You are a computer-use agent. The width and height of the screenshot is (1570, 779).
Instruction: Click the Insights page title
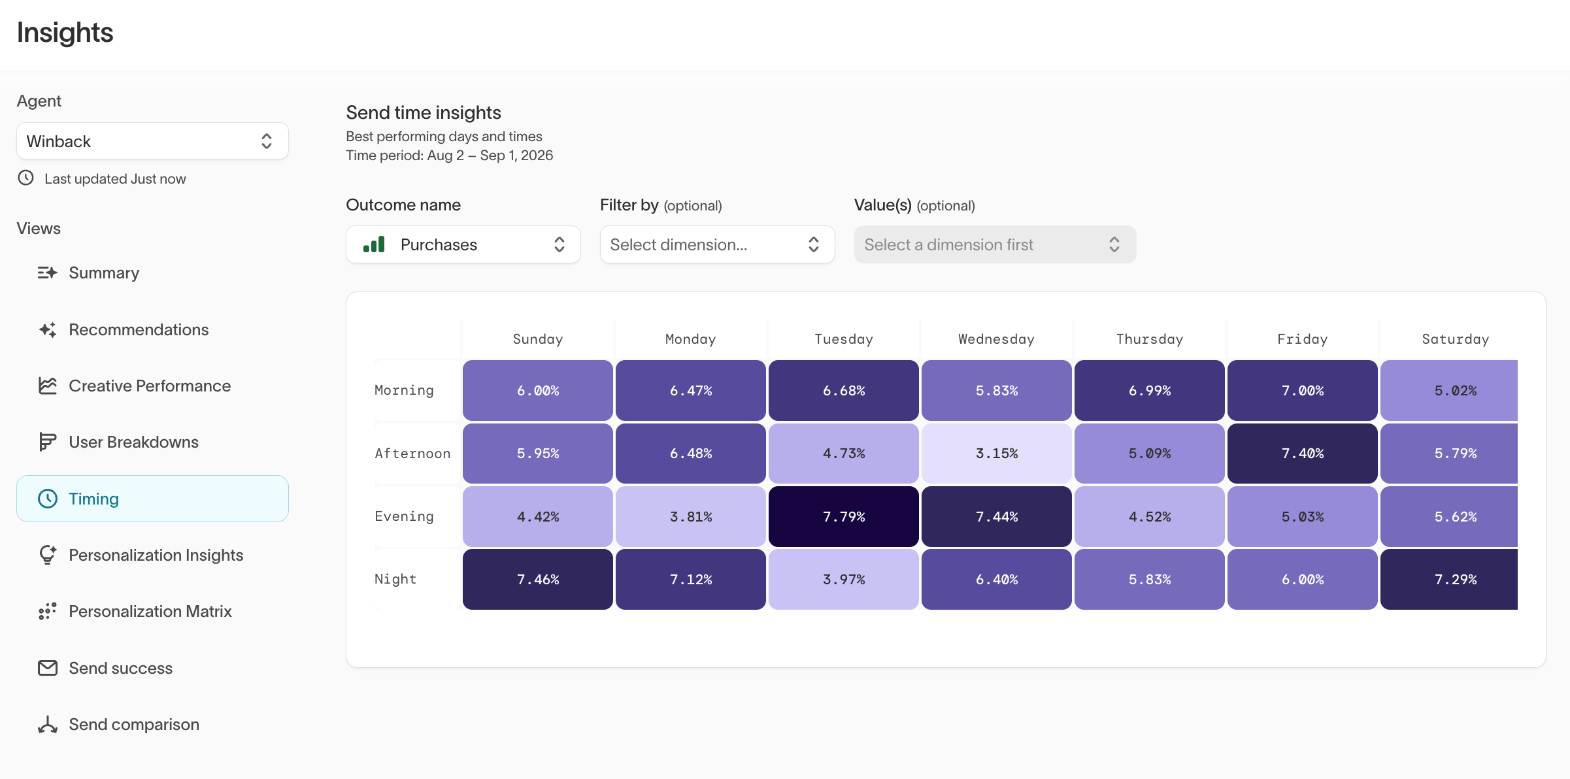point(65,33)
